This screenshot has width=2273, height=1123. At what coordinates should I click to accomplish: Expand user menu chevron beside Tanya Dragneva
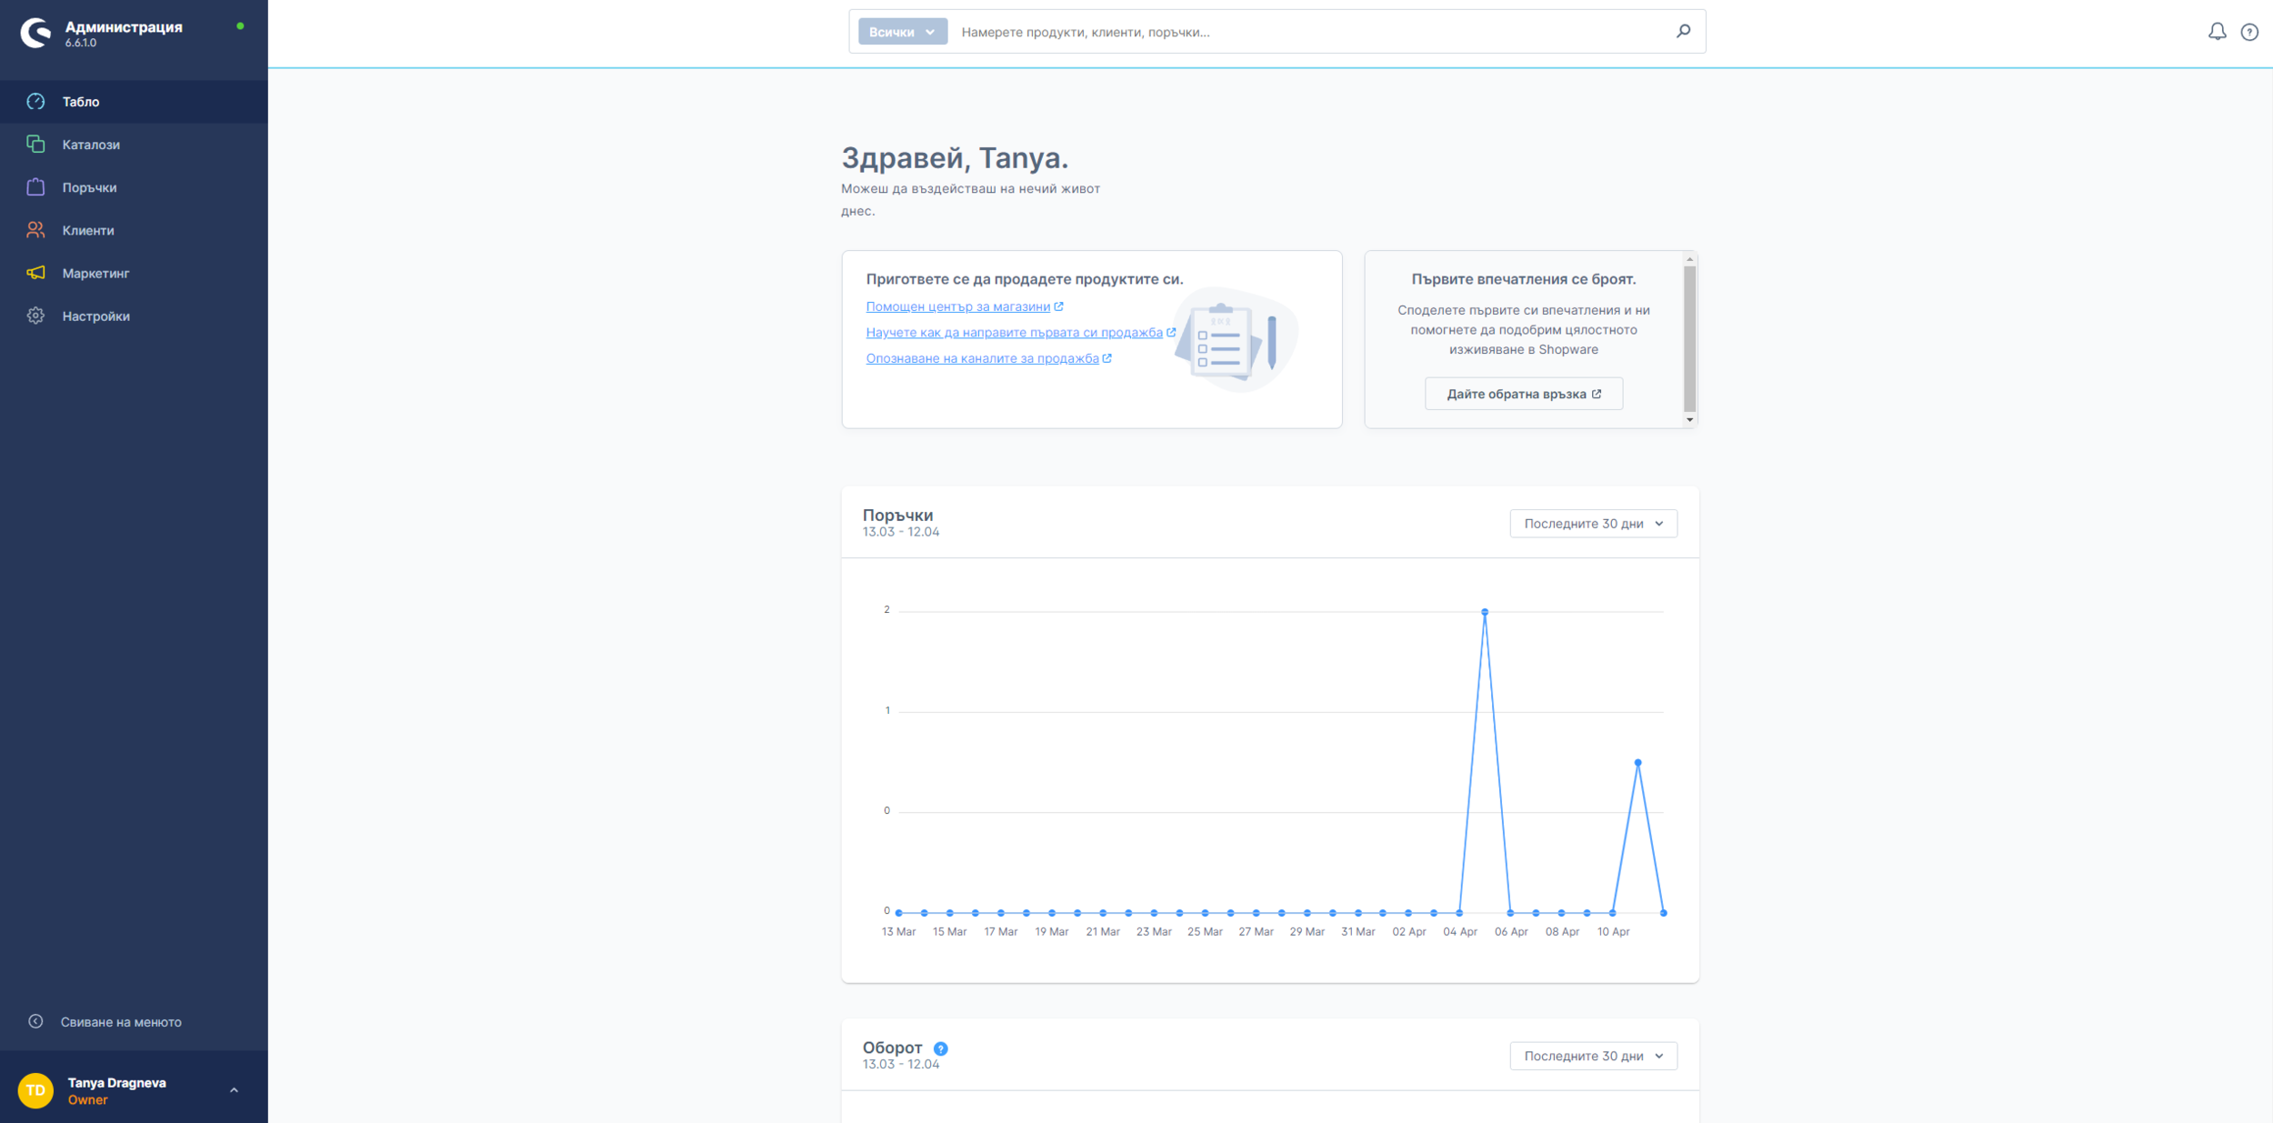tap(234, 1090)
